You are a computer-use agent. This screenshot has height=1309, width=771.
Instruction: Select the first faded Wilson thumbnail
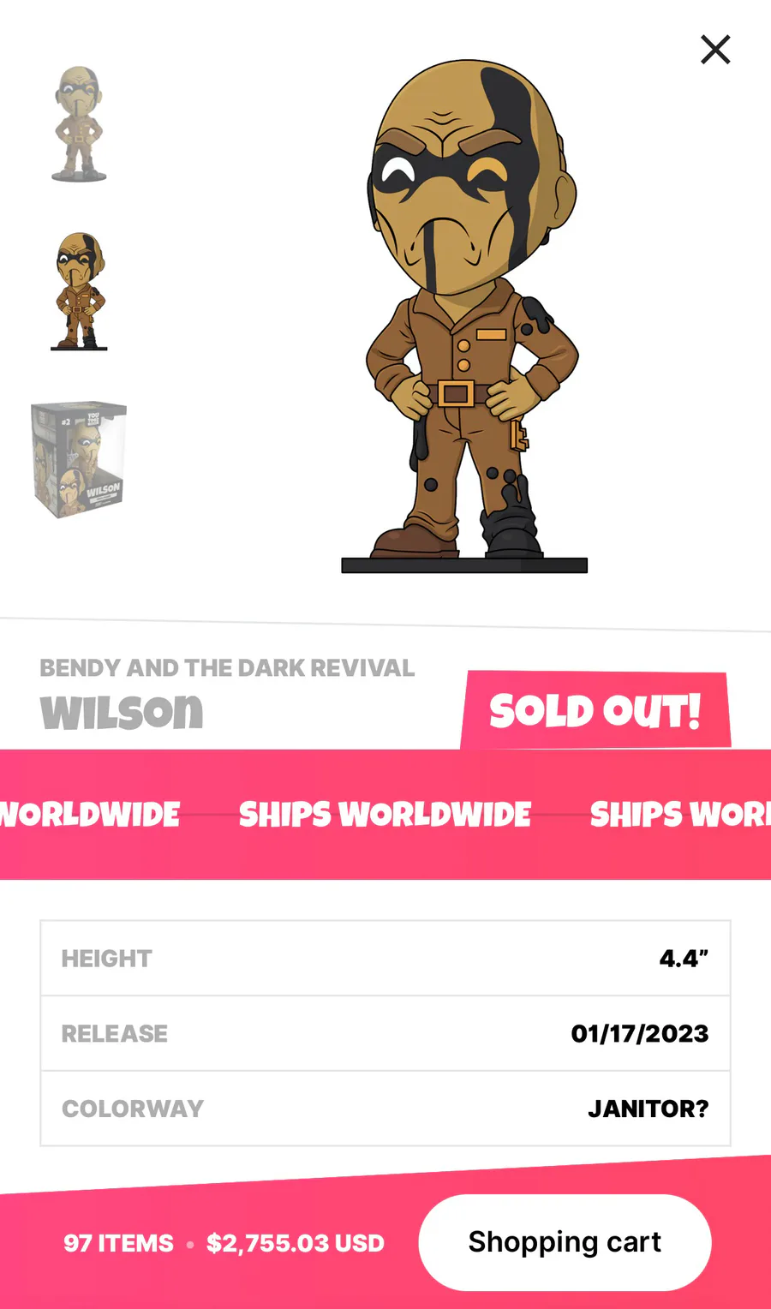coord(79,124)
